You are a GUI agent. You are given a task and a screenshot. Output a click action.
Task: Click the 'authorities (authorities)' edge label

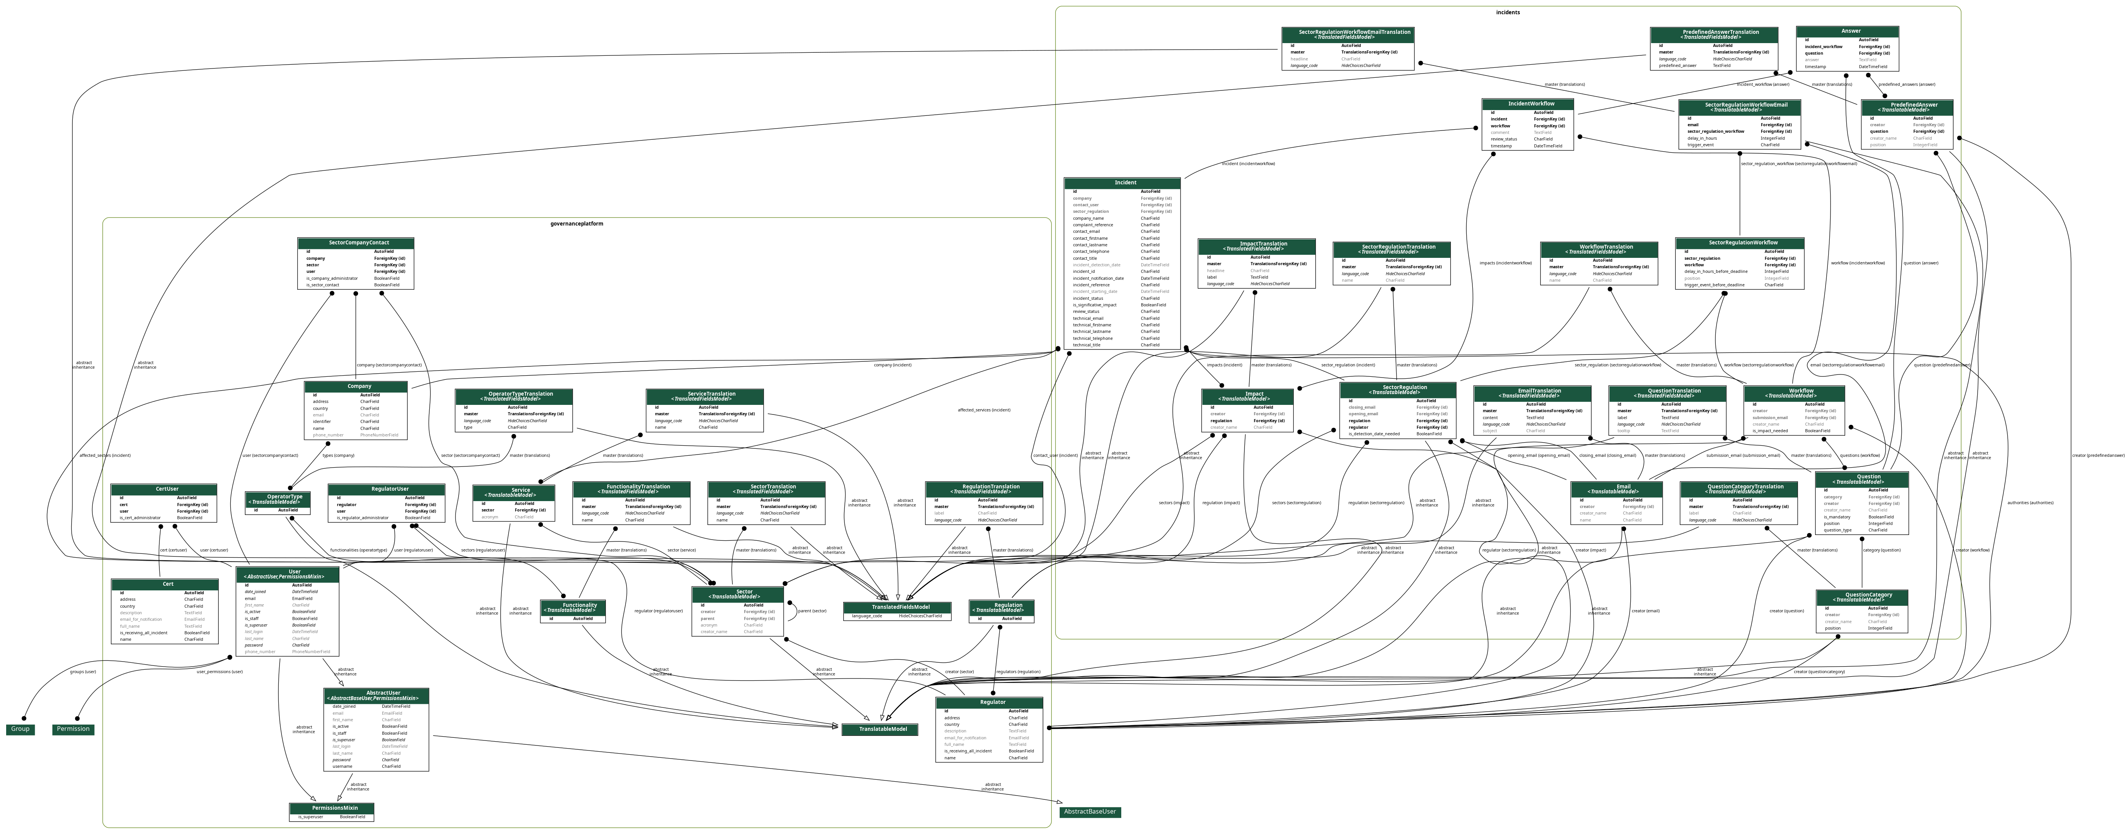(2030, 502)
